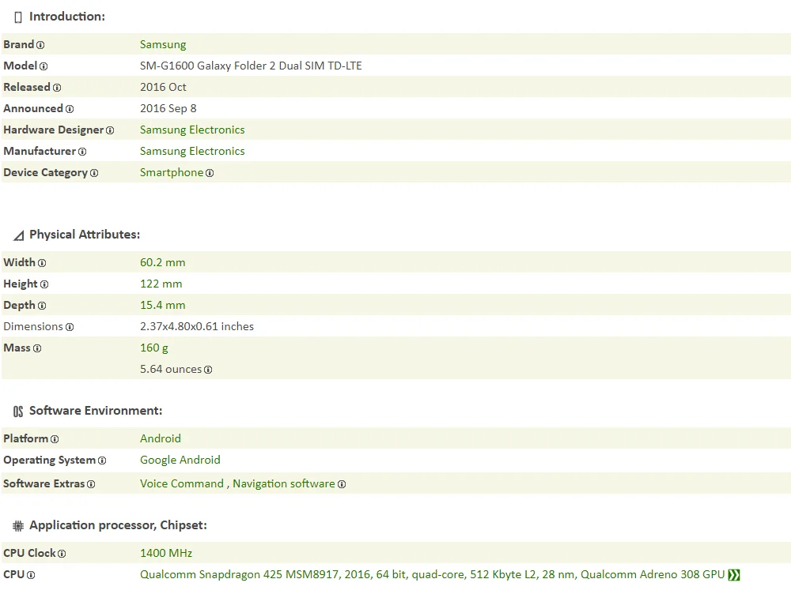
Task: Click info icon next to Manufacturer
Action: coord(82,152)
